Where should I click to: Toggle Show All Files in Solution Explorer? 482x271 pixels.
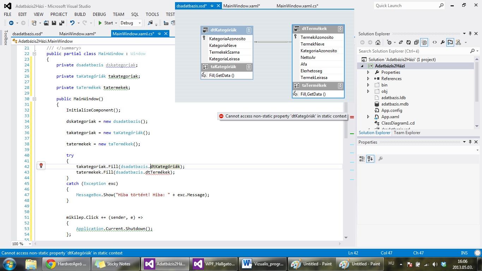click(424, 42)
